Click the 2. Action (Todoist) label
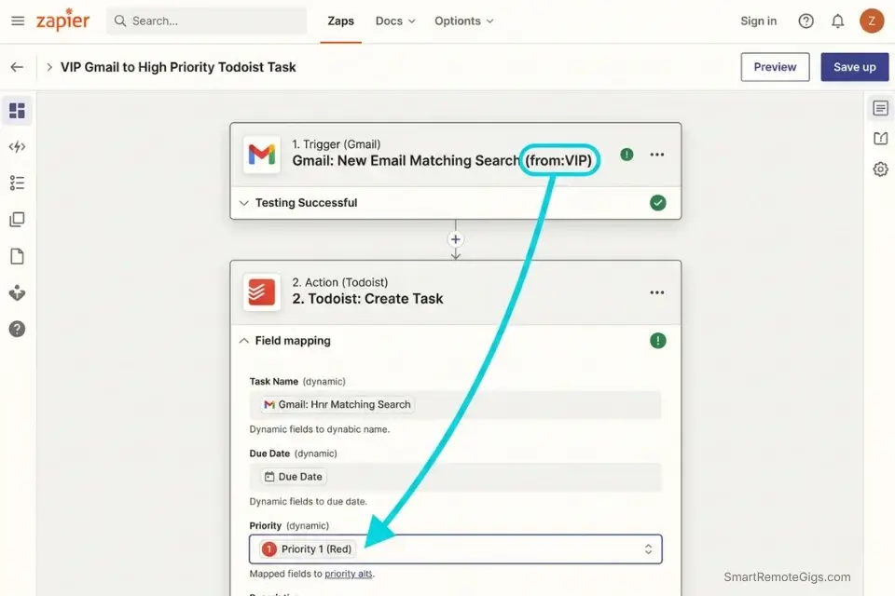 (340, 282)
